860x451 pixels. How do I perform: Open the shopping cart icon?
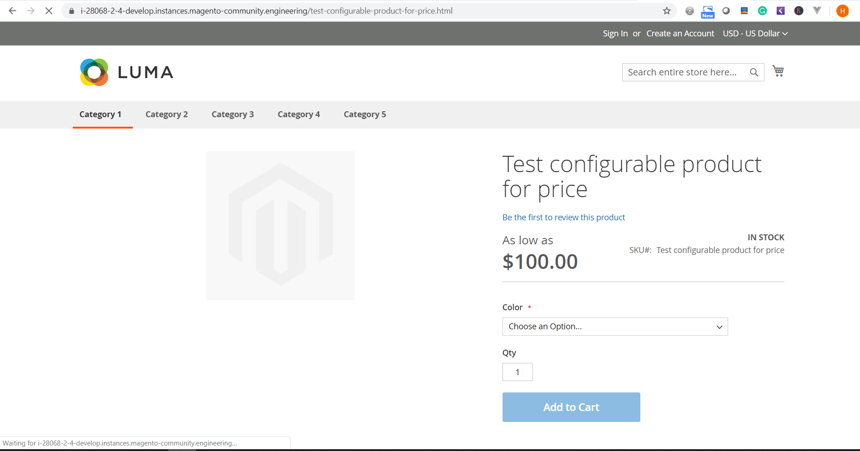point(778,71)
